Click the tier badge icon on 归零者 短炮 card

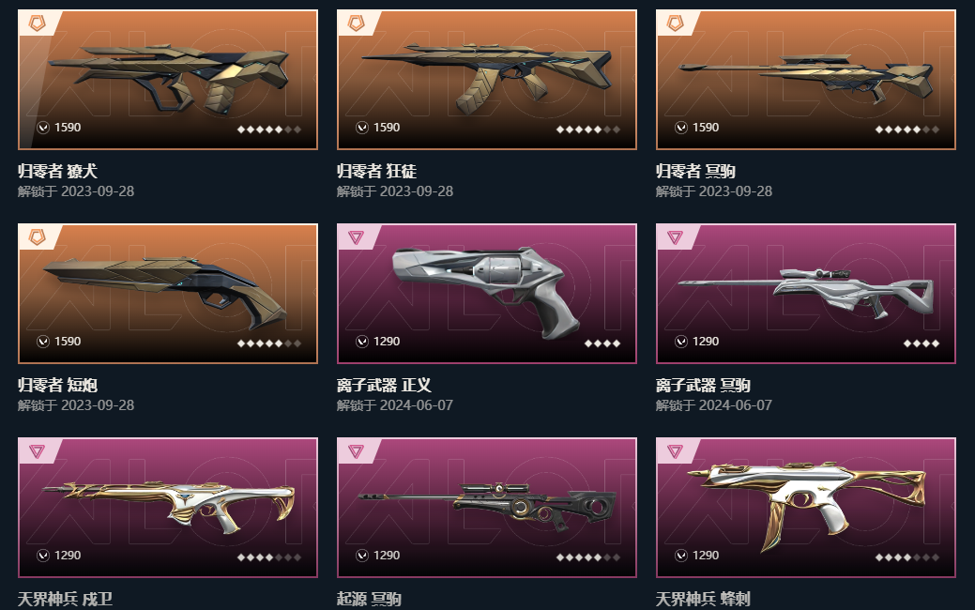38,237
